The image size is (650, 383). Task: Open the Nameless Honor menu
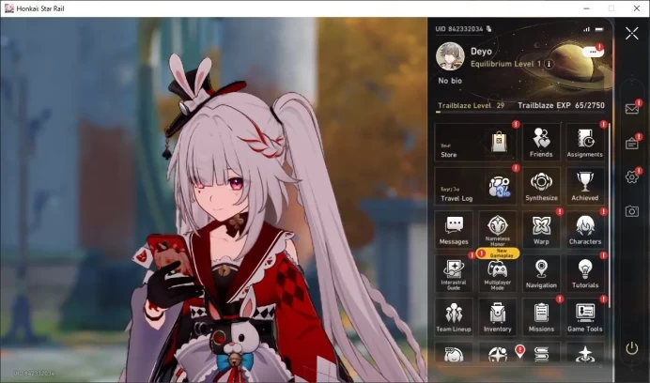click(x=498, y=230)
